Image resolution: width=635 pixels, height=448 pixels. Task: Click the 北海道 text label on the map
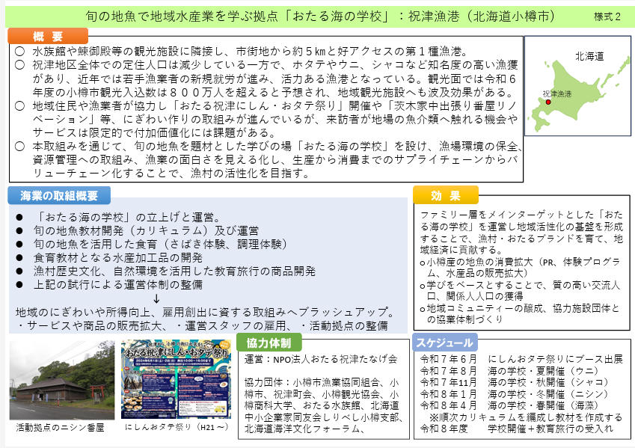(x=589, y=57)
